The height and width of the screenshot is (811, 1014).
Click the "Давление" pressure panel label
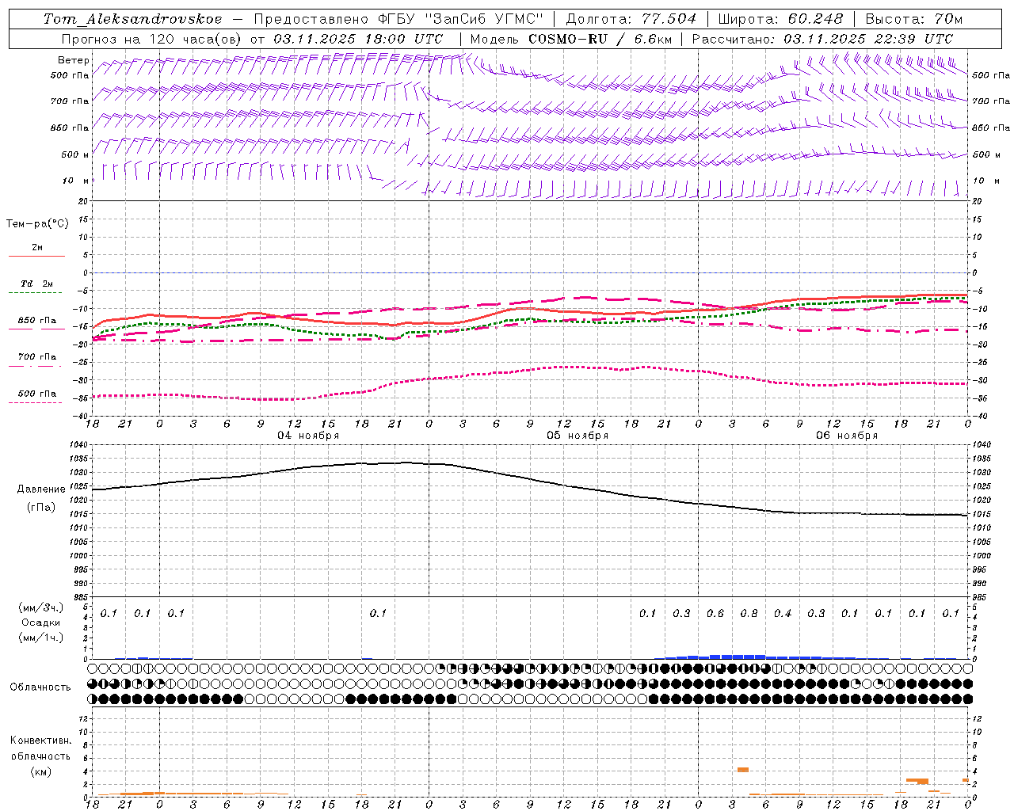(x=41, y=489)
